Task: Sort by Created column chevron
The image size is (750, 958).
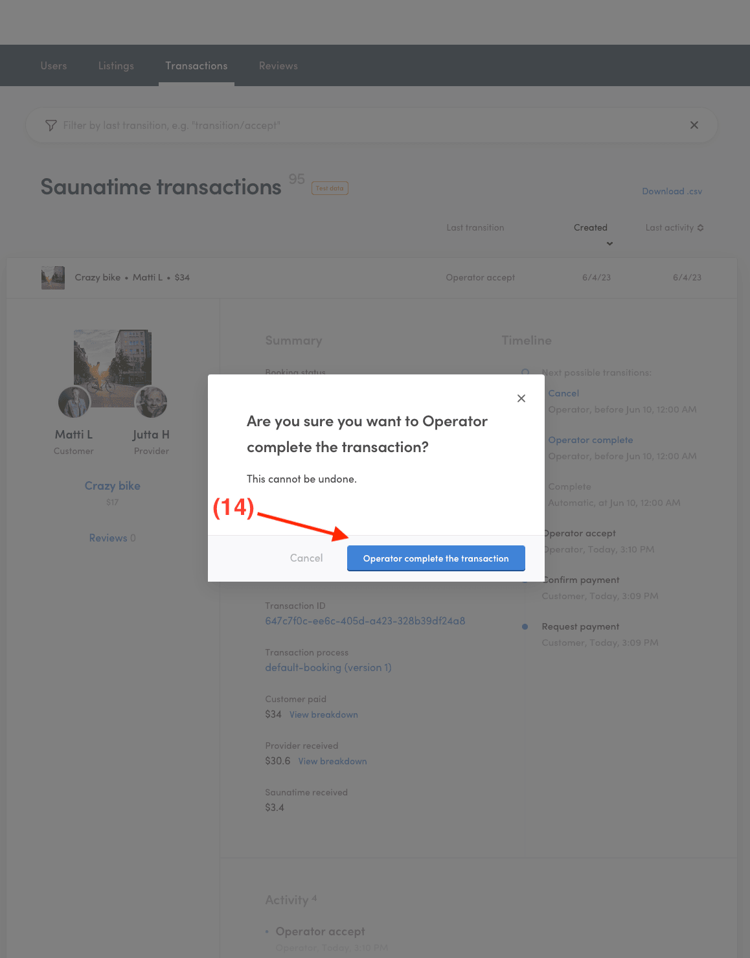Action: point(609,244)
